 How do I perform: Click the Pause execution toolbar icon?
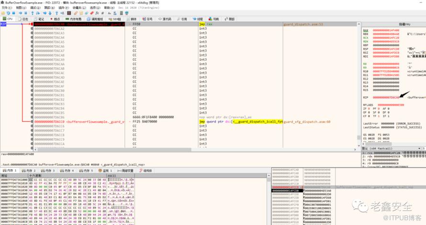25,13
